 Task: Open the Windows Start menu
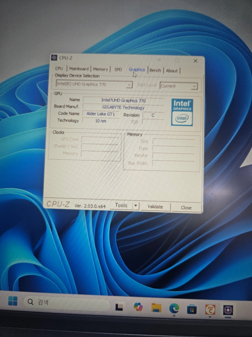click(x=13, y=301)
